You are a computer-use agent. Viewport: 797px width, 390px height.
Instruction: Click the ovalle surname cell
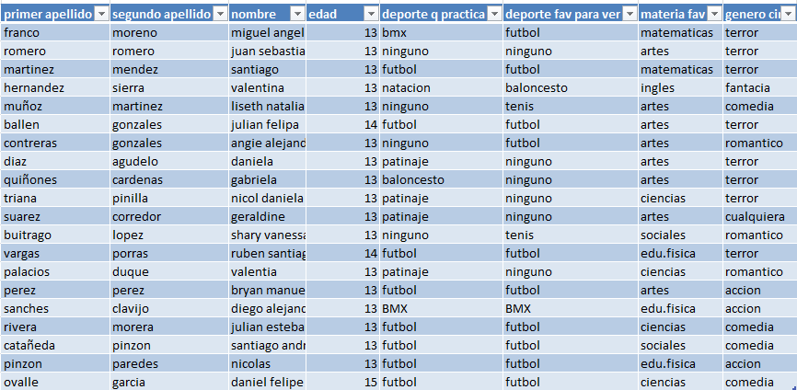(x=53, y=382)
